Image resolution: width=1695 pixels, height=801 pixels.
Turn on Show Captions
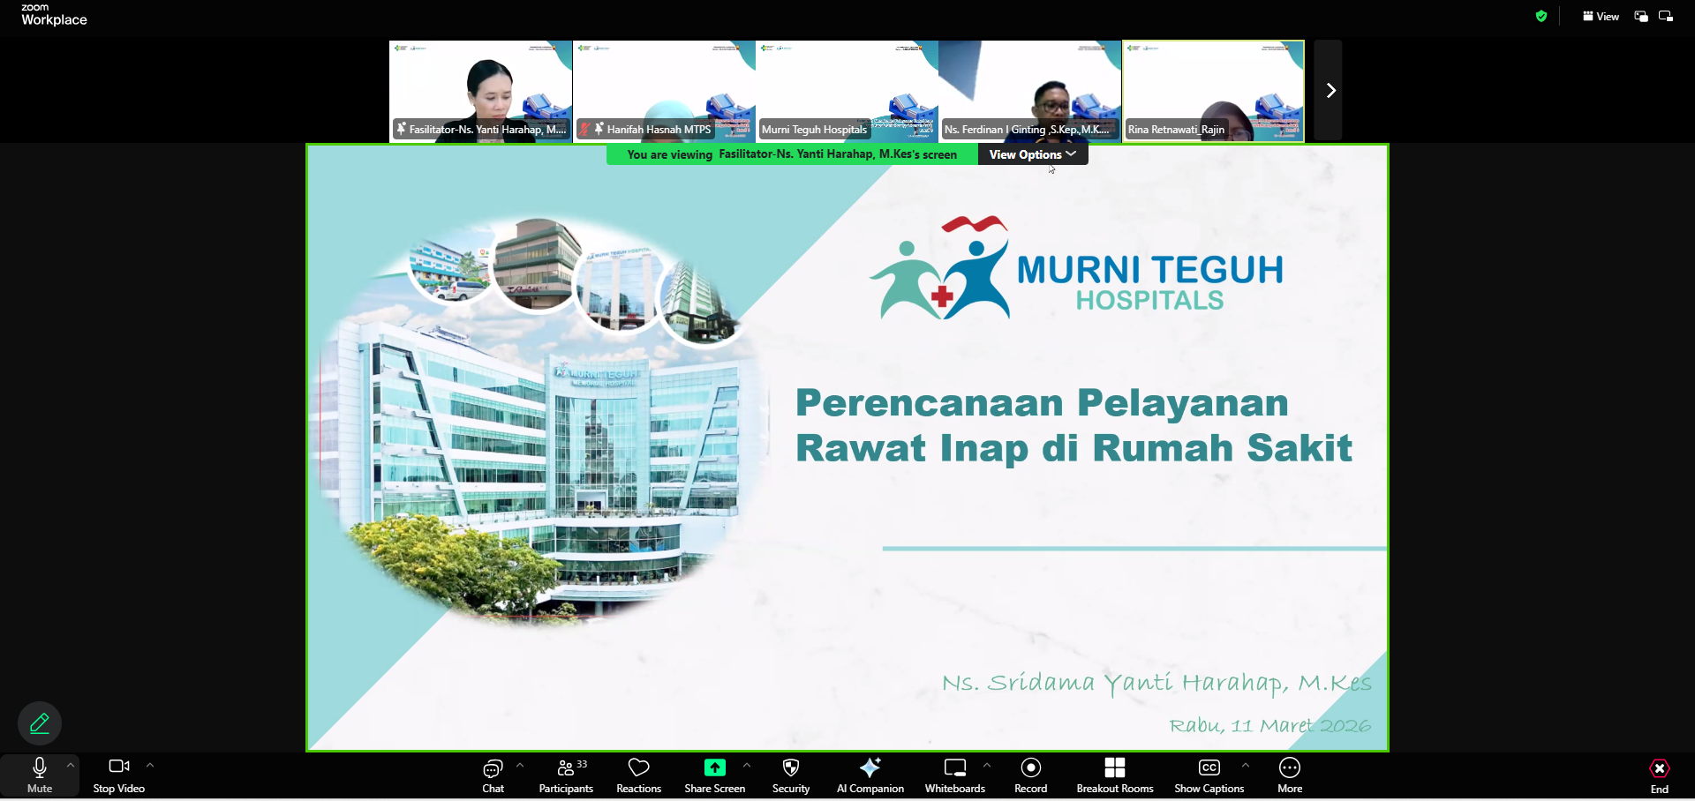[1209, 775]
